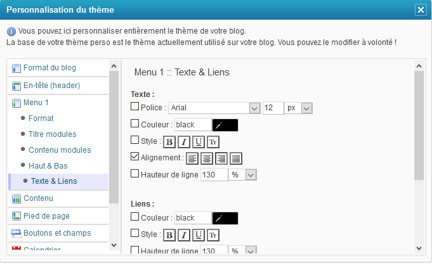Open the Texte color picker swatch
This screenshot has height=263, width=432.
tap(225, 125)
